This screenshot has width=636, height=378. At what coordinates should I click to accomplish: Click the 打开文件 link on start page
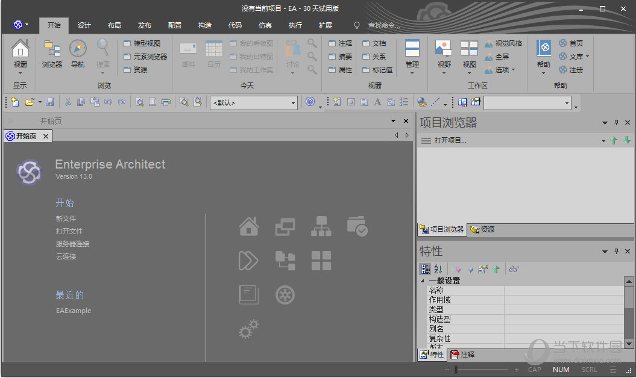tap(69, 231)
